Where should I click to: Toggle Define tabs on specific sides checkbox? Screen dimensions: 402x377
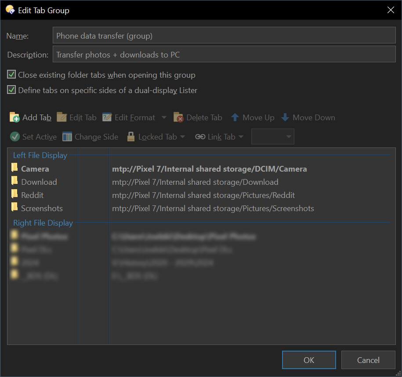[11, 90]
